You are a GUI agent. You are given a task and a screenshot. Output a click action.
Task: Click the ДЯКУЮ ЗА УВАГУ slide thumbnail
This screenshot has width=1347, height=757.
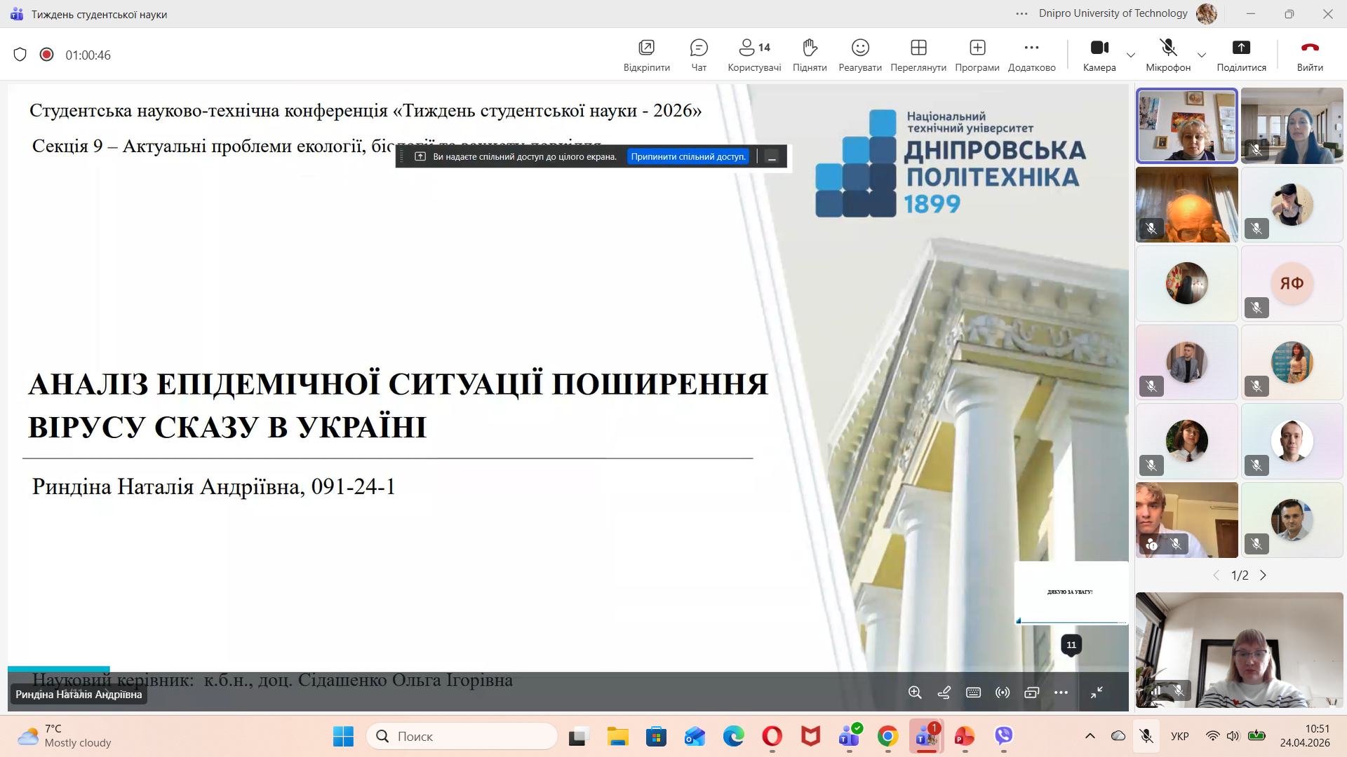(x=1070, y=592)
